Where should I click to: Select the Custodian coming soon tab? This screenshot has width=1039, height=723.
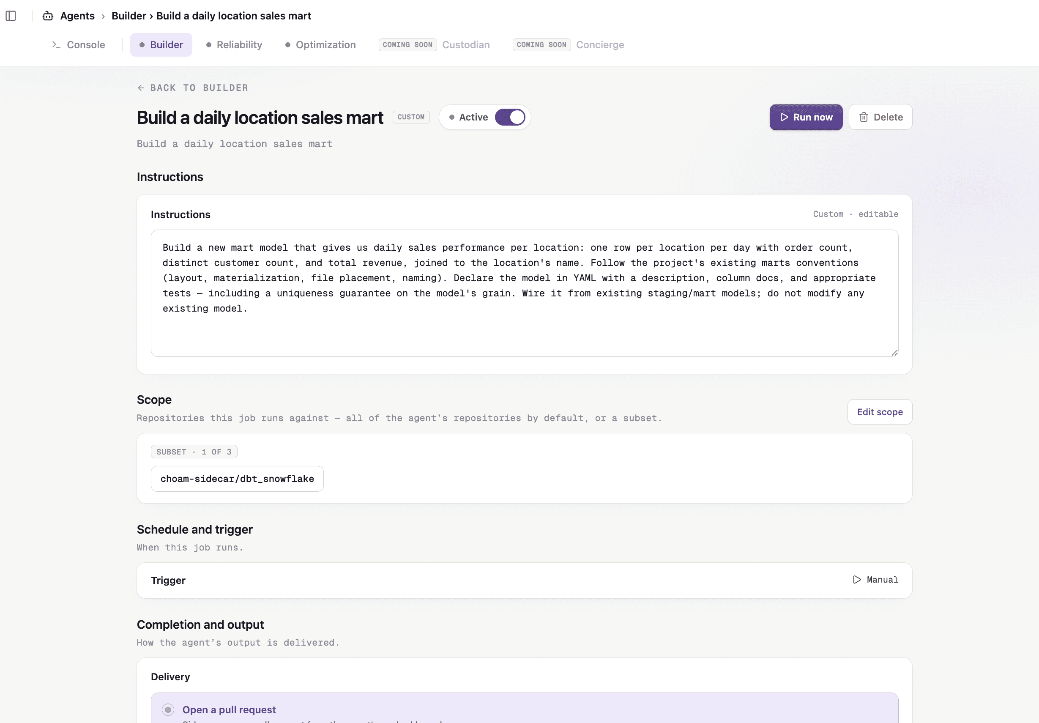tap(435, 45)
